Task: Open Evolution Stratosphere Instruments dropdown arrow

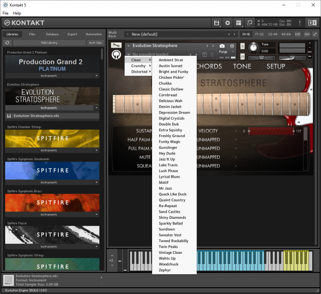Action: click(x=97, y=108)
